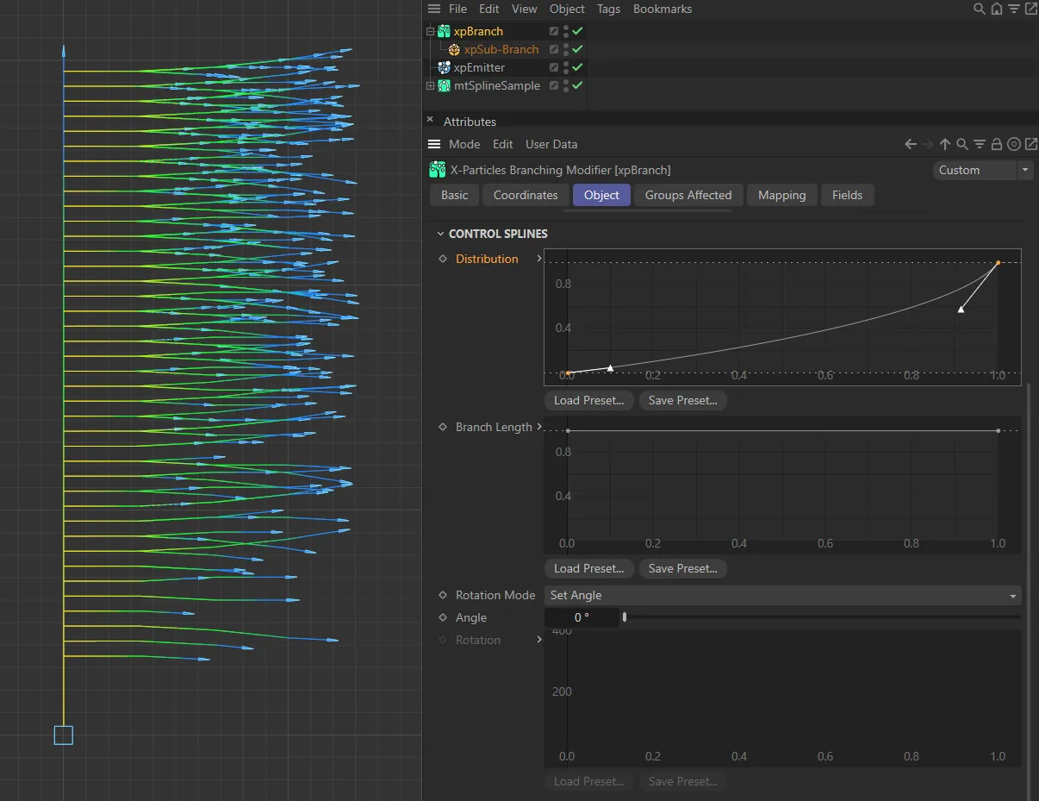The width and height of the screenshot is (1039, 801).
Task: Expand the mtSplineSample hierarchy
Action: tap(430, 85)
